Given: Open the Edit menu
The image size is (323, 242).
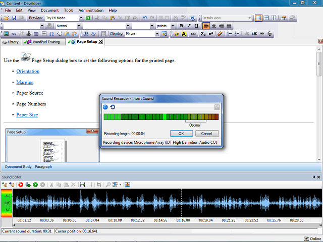Looking at the screenshot, I should [x=19, y=10].
